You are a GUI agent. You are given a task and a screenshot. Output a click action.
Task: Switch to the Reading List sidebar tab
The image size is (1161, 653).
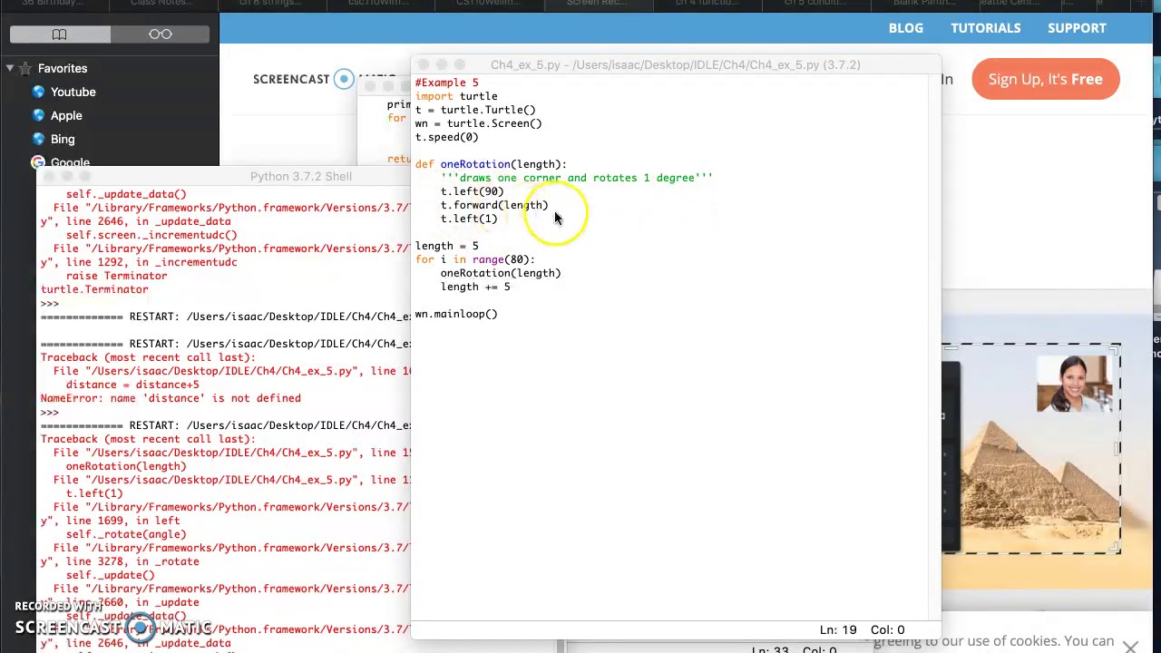pos(161,34)
